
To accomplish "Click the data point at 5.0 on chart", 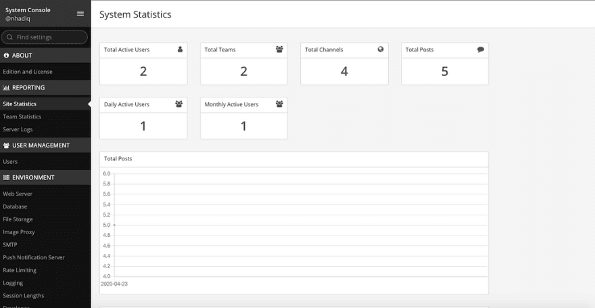I will pyautogui.click(x=114, y=225).
